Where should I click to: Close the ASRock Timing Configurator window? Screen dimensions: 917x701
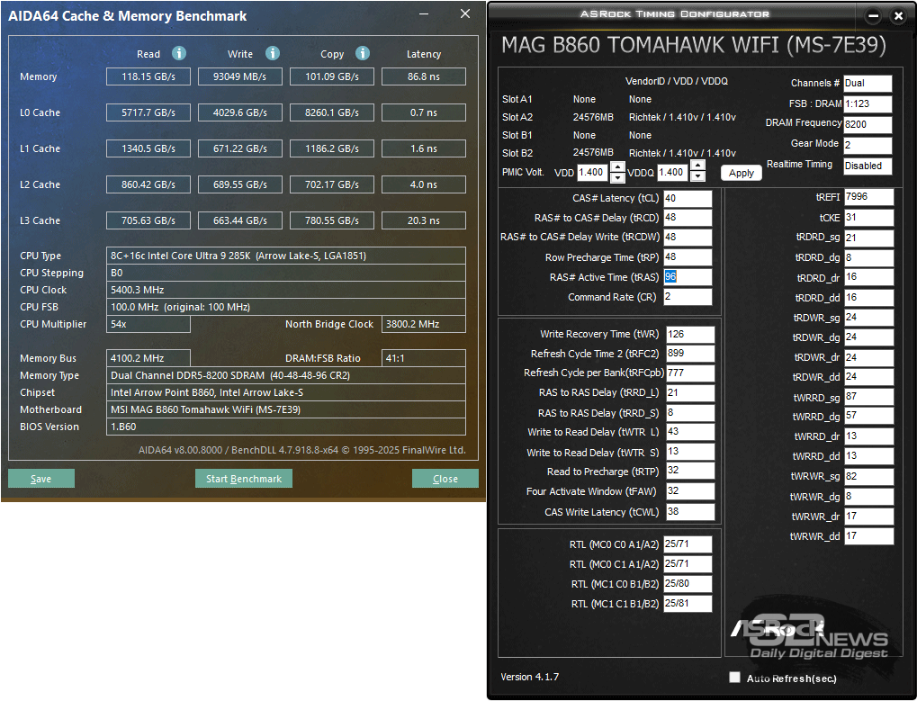coord(898,16)
